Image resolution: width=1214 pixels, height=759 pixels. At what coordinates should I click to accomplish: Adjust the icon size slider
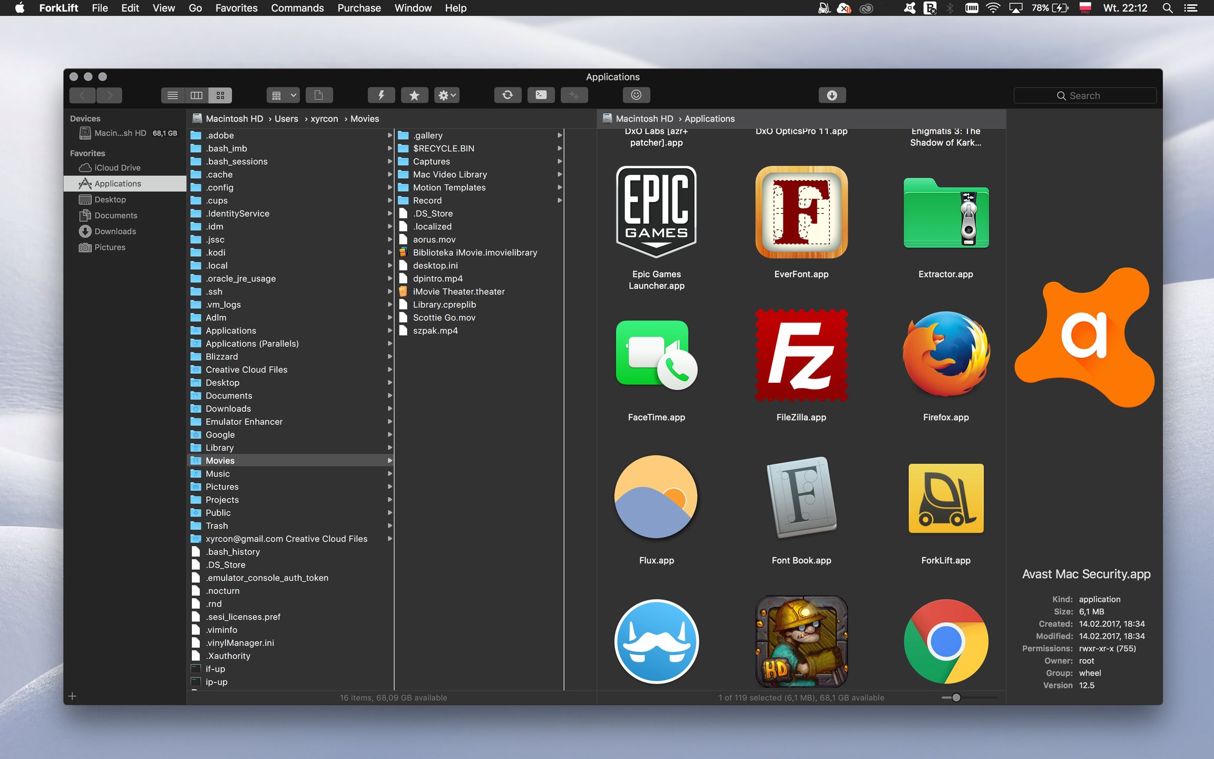pyautogui.click(x=956, y=697)
